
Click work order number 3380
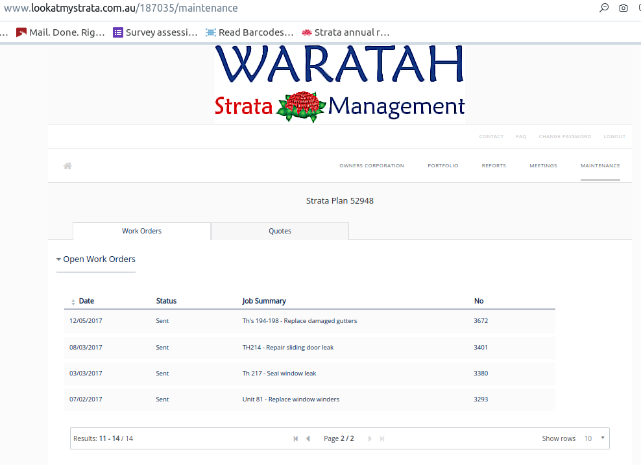[x=481, y=373]
